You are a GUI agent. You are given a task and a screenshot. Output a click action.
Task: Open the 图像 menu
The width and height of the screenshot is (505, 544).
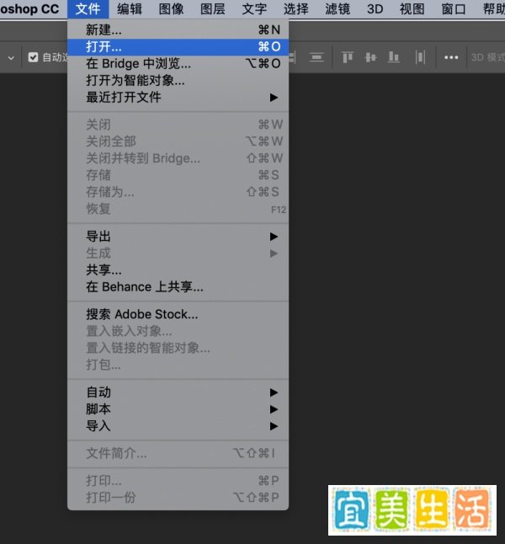coord(171,9)
